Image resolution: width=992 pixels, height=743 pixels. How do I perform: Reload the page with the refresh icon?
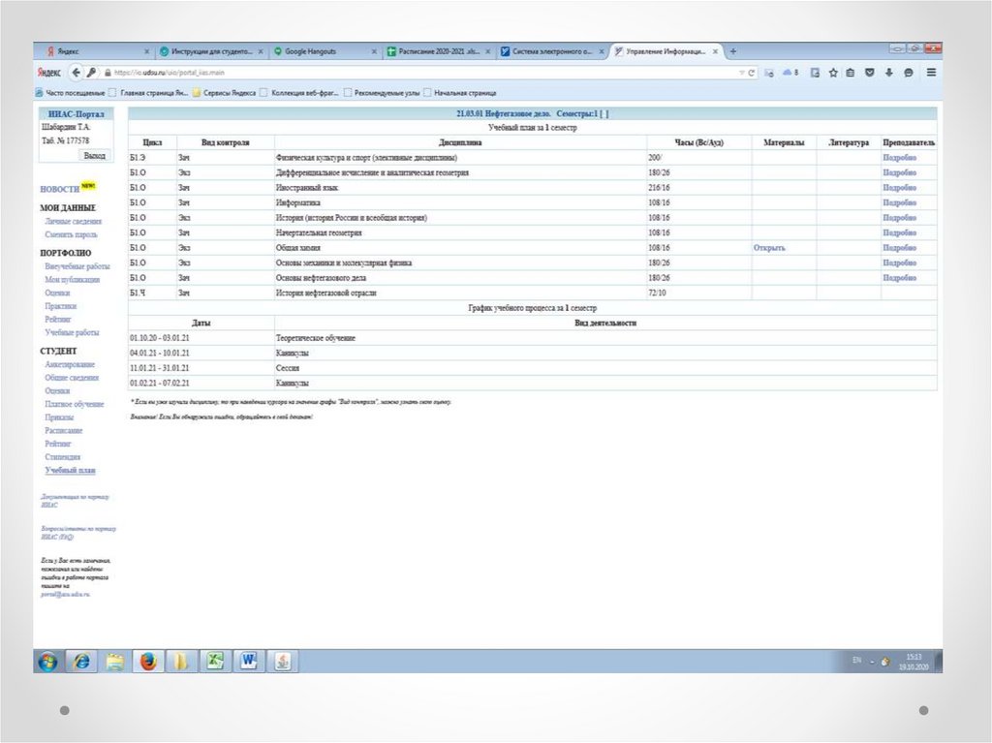click(x=753, y=72)
